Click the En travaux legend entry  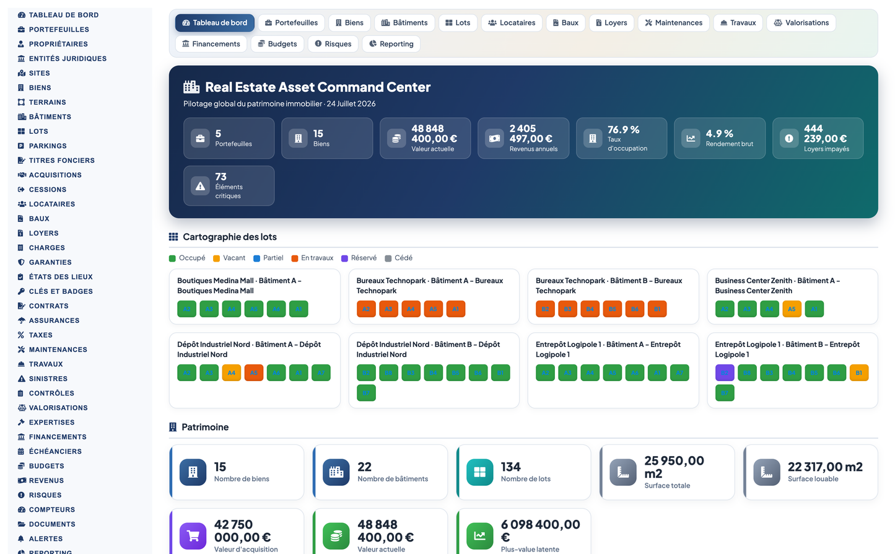(x=312, y=258)
